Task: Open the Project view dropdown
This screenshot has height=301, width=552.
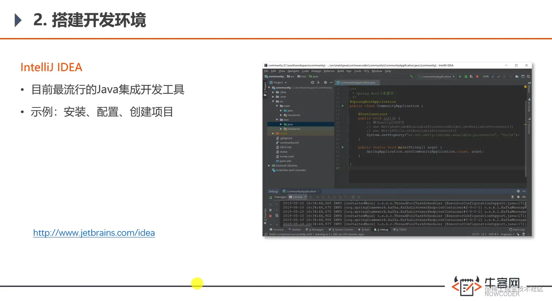Action: (278, 82)
